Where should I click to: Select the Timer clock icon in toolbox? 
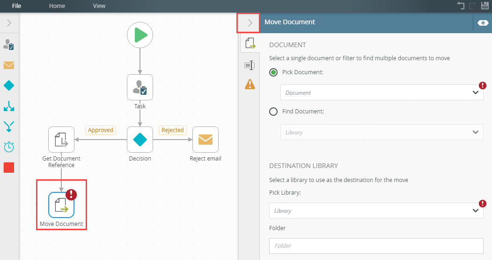tap(9, 147)
